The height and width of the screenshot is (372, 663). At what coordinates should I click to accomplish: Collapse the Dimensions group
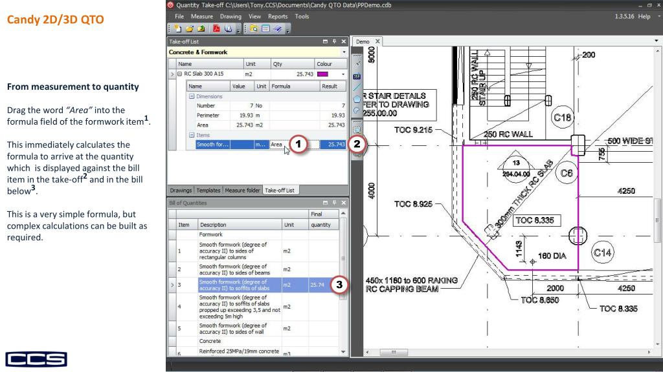(x=192, y=96)
